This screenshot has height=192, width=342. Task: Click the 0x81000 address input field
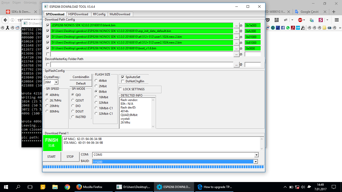[252, 42]
